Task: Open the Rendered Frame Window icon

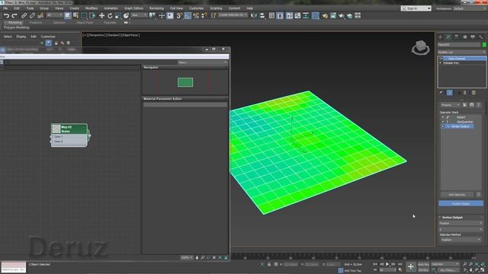Action: (x=333, y=15)
